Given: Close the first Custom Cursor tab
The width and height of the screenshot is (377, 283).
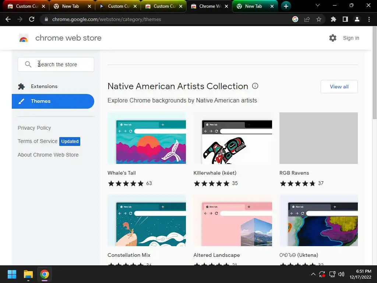Looking at the screenshot, I should (43, 6).
